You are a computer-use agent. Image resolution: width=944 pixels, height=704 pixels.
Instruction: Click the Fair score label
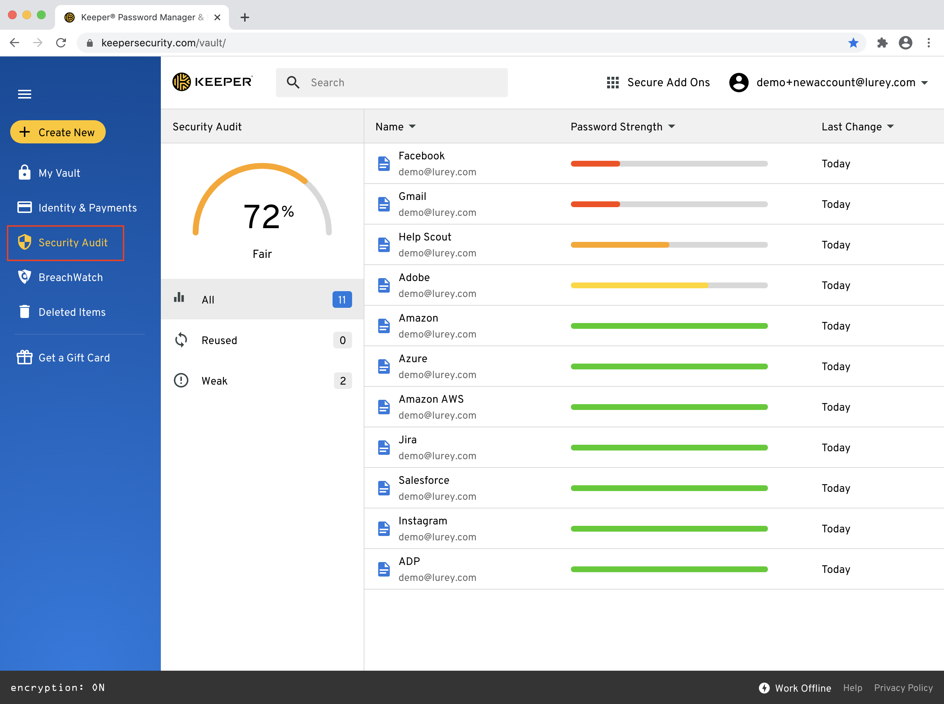(x=262, y=254)
